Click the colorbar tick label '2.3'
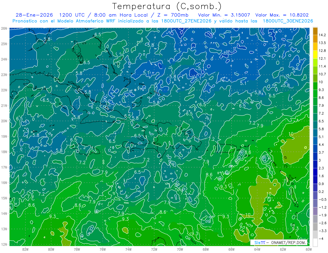The width and height of the screenshot is (328, 253). (x=321, y=168)
